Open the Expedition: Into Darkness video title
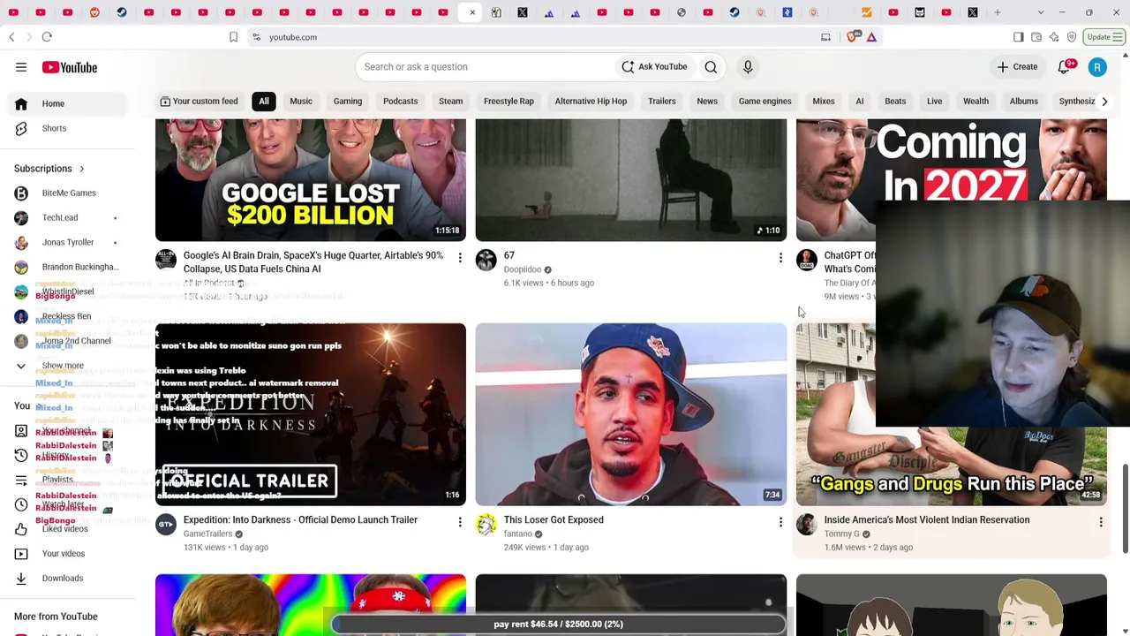 (300, 519)
